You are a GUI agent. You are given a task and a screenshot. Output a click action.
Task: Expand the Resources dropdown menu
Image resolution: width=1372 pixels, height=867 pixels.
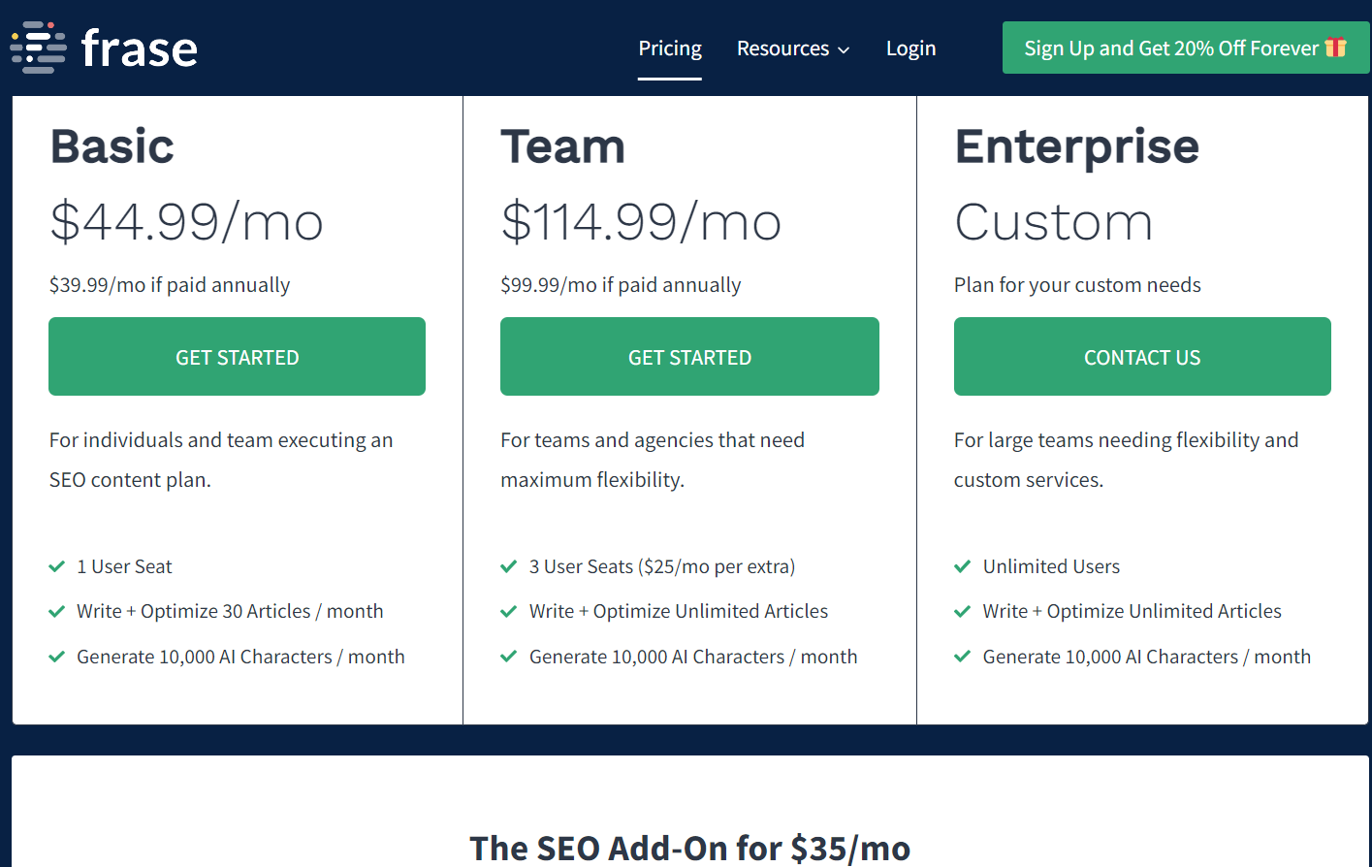782,48
